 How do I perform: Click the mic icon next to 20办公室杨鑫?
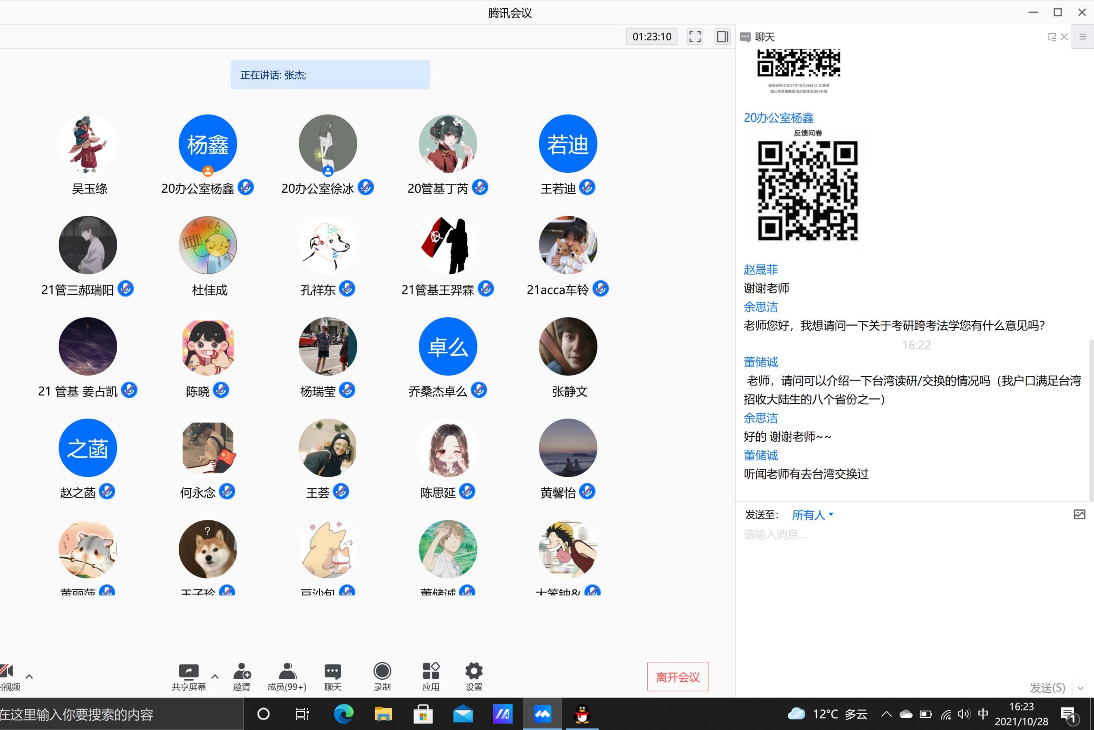[245, 187]
